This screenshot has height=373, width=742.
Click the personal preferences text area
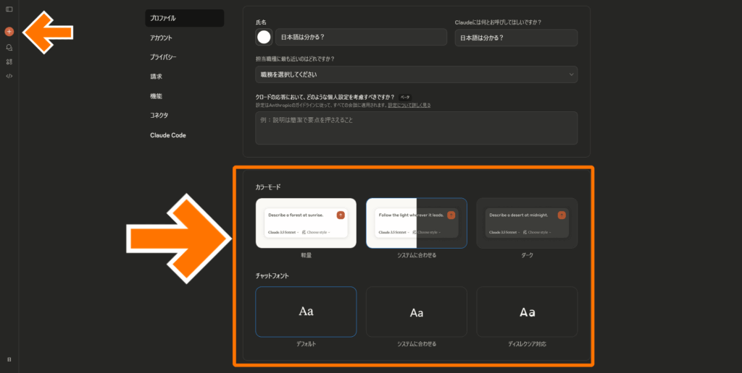point(417,128)
